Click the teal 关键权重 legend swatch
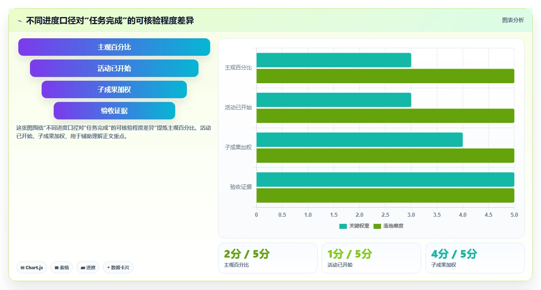 point(343,226)
